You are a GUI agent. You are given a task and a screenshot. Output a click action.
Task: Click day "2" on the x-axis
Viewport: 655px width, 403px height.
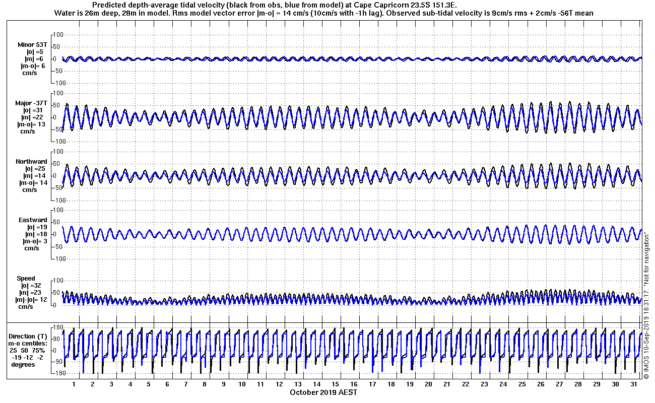(93, 384)
